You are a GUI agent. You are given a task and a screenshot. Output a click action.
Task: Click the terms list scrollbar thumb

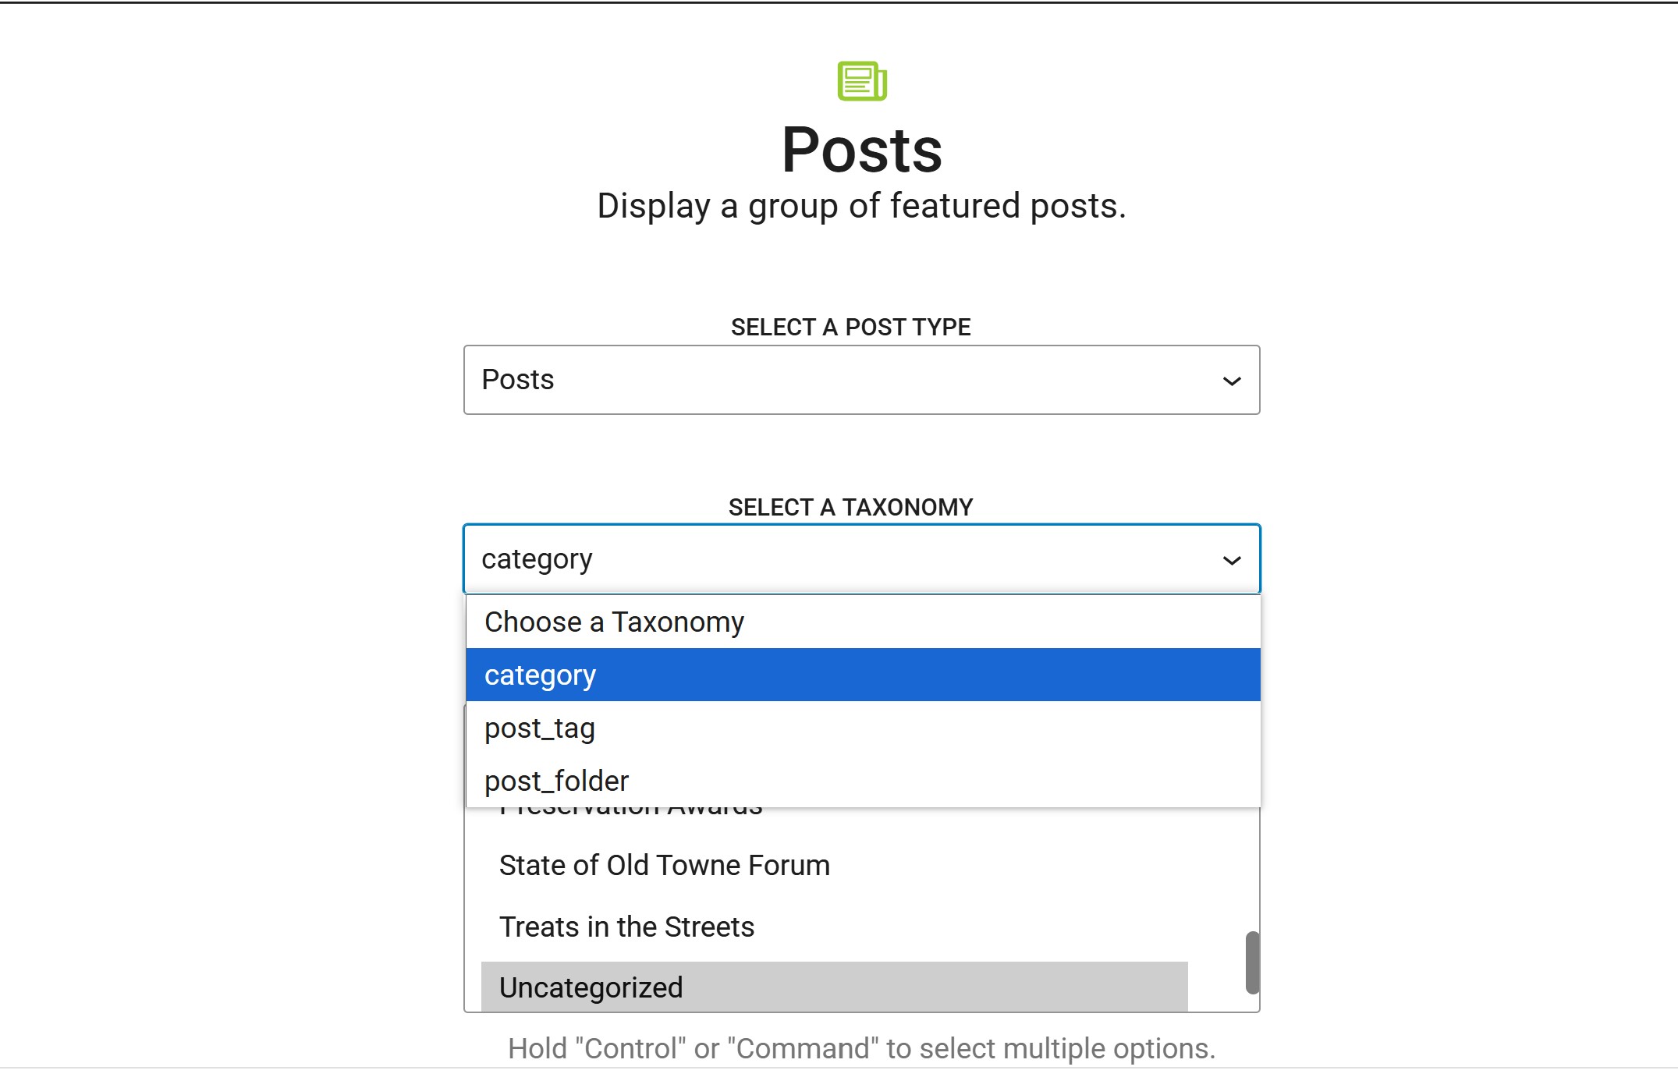point(1252,962)
